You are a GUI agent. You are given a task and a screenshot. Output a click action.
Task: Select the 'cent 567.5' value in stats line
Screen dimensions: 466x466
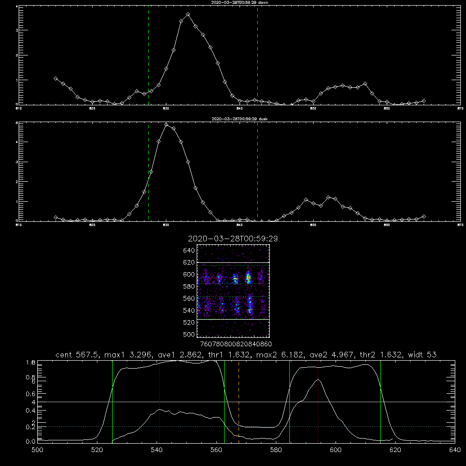(77, 355)
